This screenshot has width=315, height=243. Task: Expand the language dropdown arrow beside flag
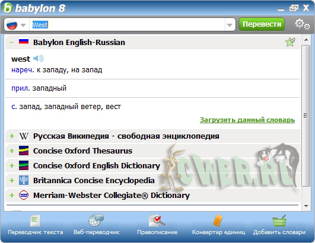pyautogui.click(x=23, y=25)
